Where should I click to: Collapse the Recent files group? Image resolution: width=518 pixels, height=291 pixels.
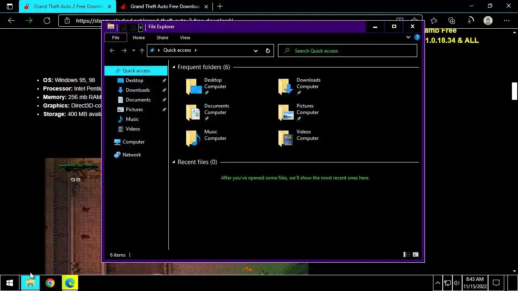click(x=174, y=162)
